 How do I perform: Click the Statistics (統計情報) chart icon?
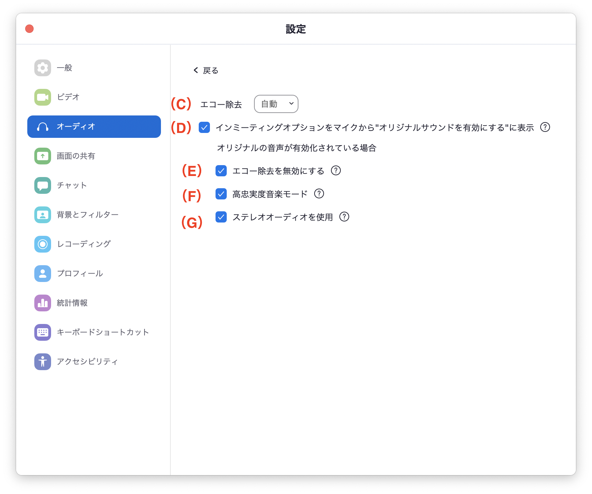click(x=43, y=303)
